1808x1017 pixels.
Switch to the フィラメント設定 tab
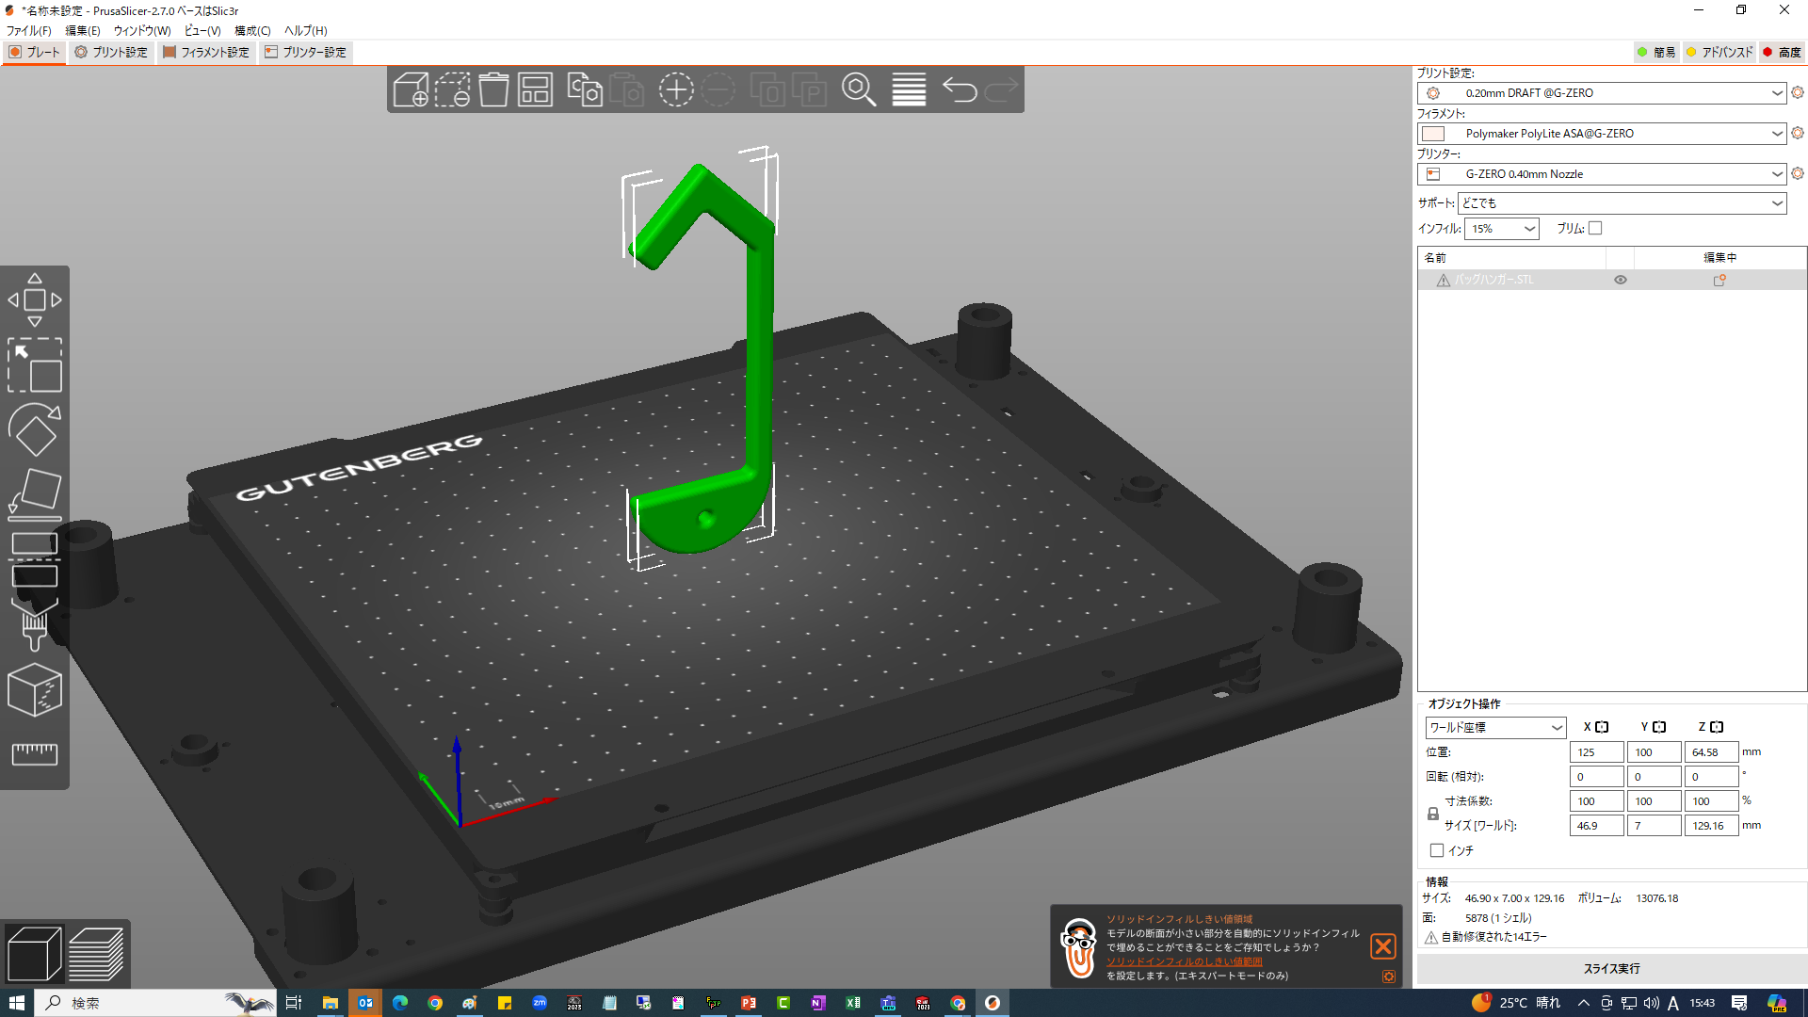(205, 53)
